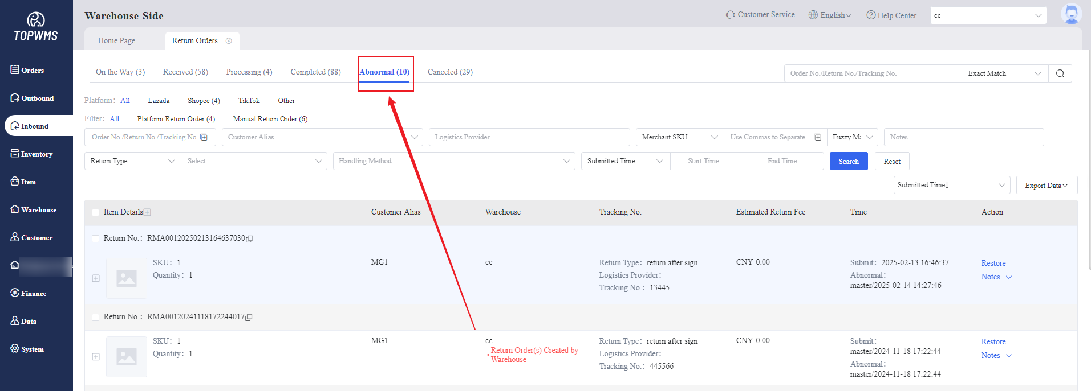Click the batch input icon in Order No. field
1091x391 pixels.
[204, 137]
